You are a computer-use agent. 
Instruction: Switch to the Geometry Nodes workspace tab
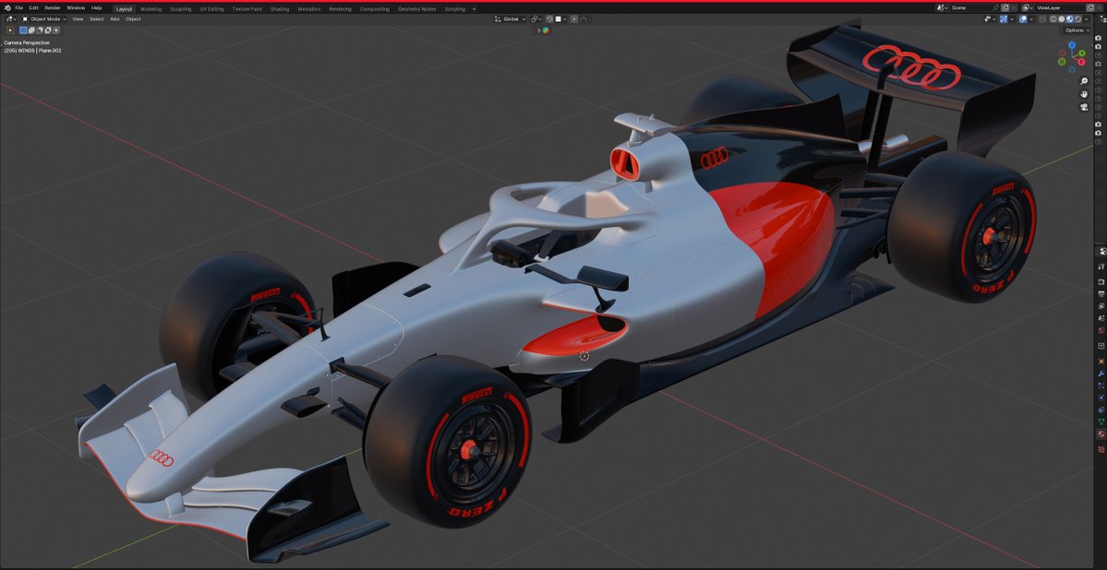[416, 9]
